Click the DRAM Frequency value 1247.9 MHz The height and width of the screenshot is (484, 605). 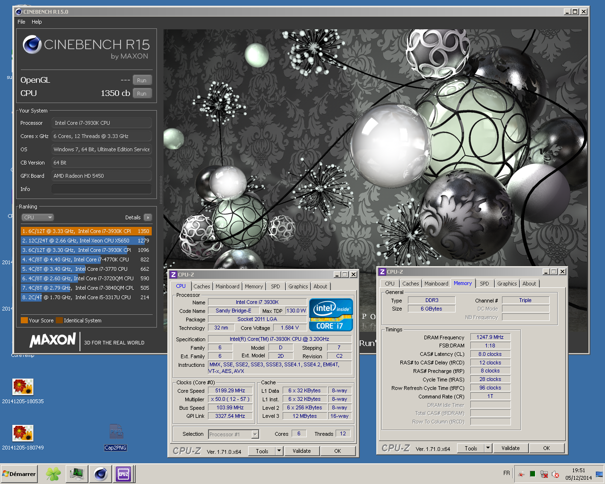pyautogui.click(x=490, y=337)
